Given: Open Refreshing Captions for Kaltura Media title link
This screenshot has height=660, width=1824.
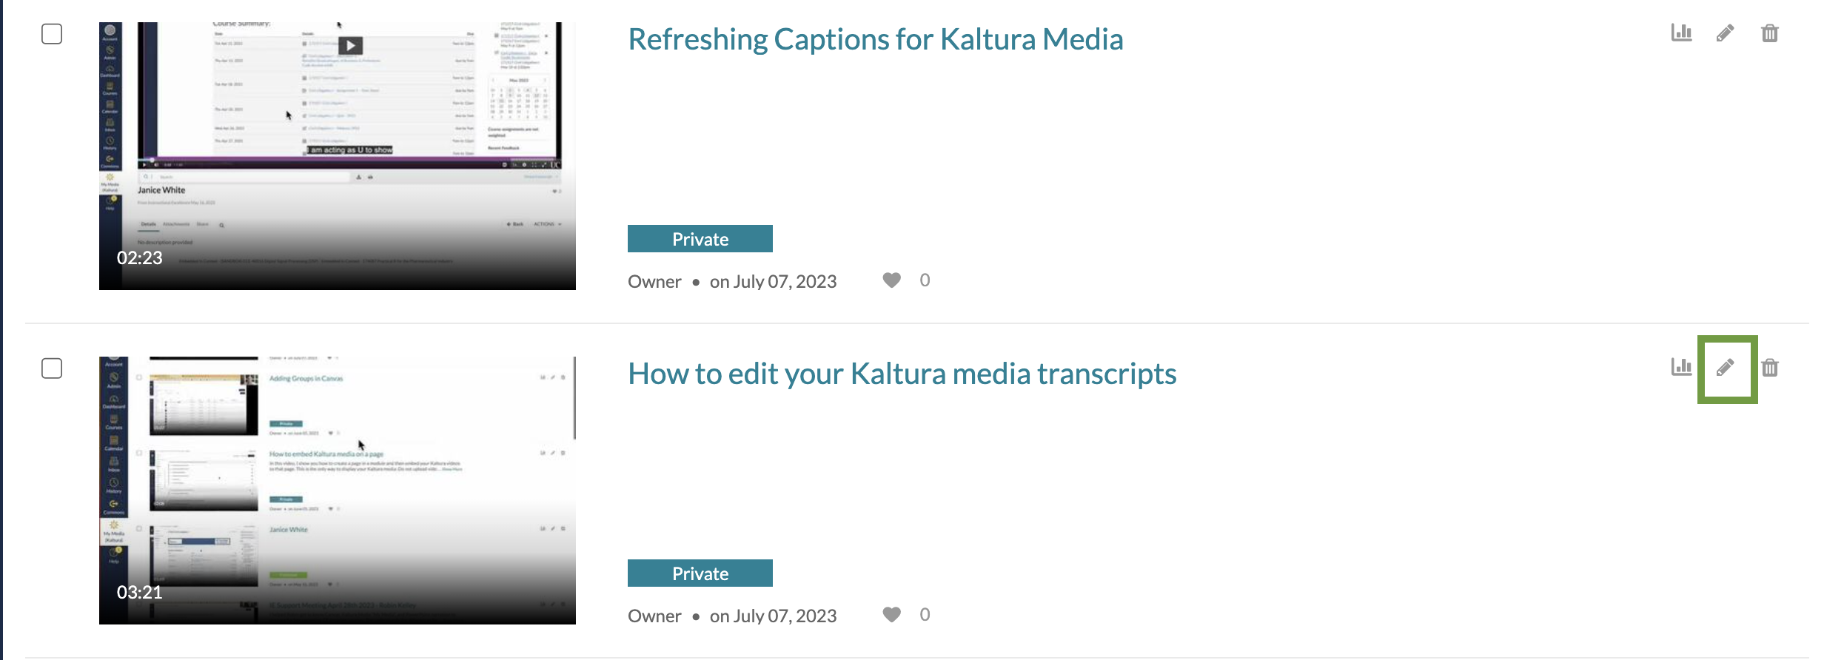Looking at the screenshot, I should (876, 39).
